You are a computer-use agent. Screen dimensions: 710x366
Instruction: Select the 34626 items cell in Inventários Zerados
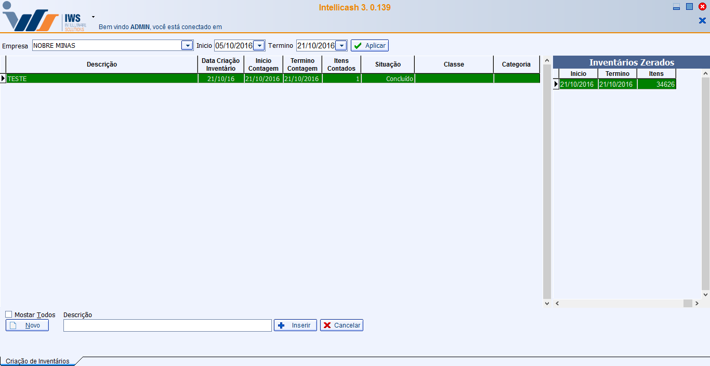(x=656, y=84)
